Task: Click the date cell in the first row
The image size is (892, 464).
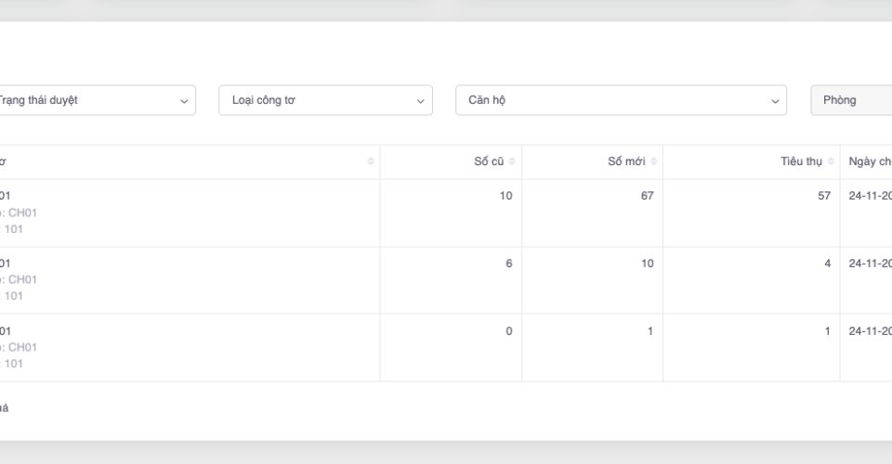Action: (870, 196)
